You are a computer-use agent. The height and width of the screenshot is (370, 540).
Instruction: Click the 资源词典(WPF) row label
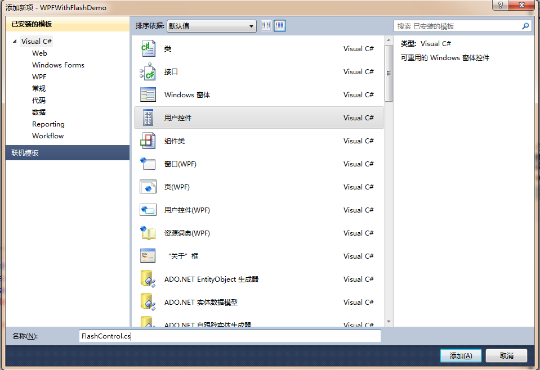click(x=187, y=233)
